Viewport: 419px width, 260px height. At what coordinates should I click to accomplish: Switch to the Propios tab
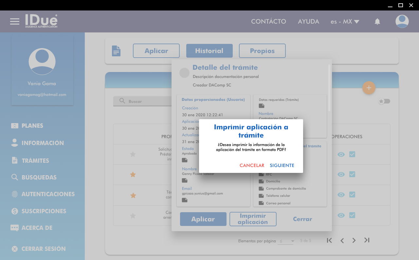262,51
